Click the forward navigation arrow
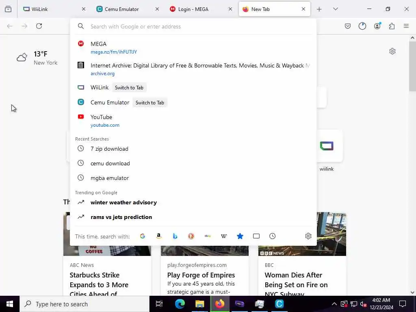 pos(24,26)
